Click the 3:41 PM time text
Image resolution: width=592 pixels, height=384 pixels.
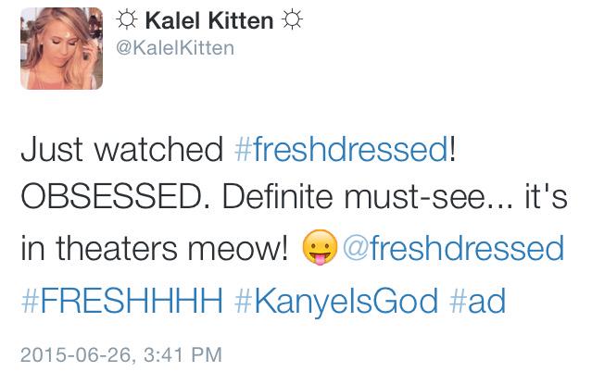tap(183, 354)
